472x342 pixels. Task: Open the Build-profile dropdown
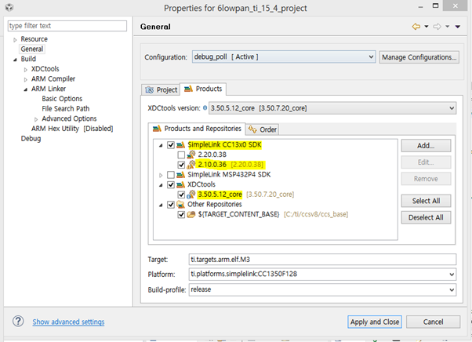pyautogui.click(x=450, y=289)
